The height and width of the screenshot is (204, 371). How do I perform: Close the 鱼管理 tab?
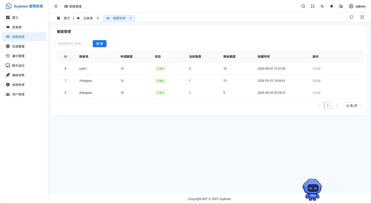98,18
